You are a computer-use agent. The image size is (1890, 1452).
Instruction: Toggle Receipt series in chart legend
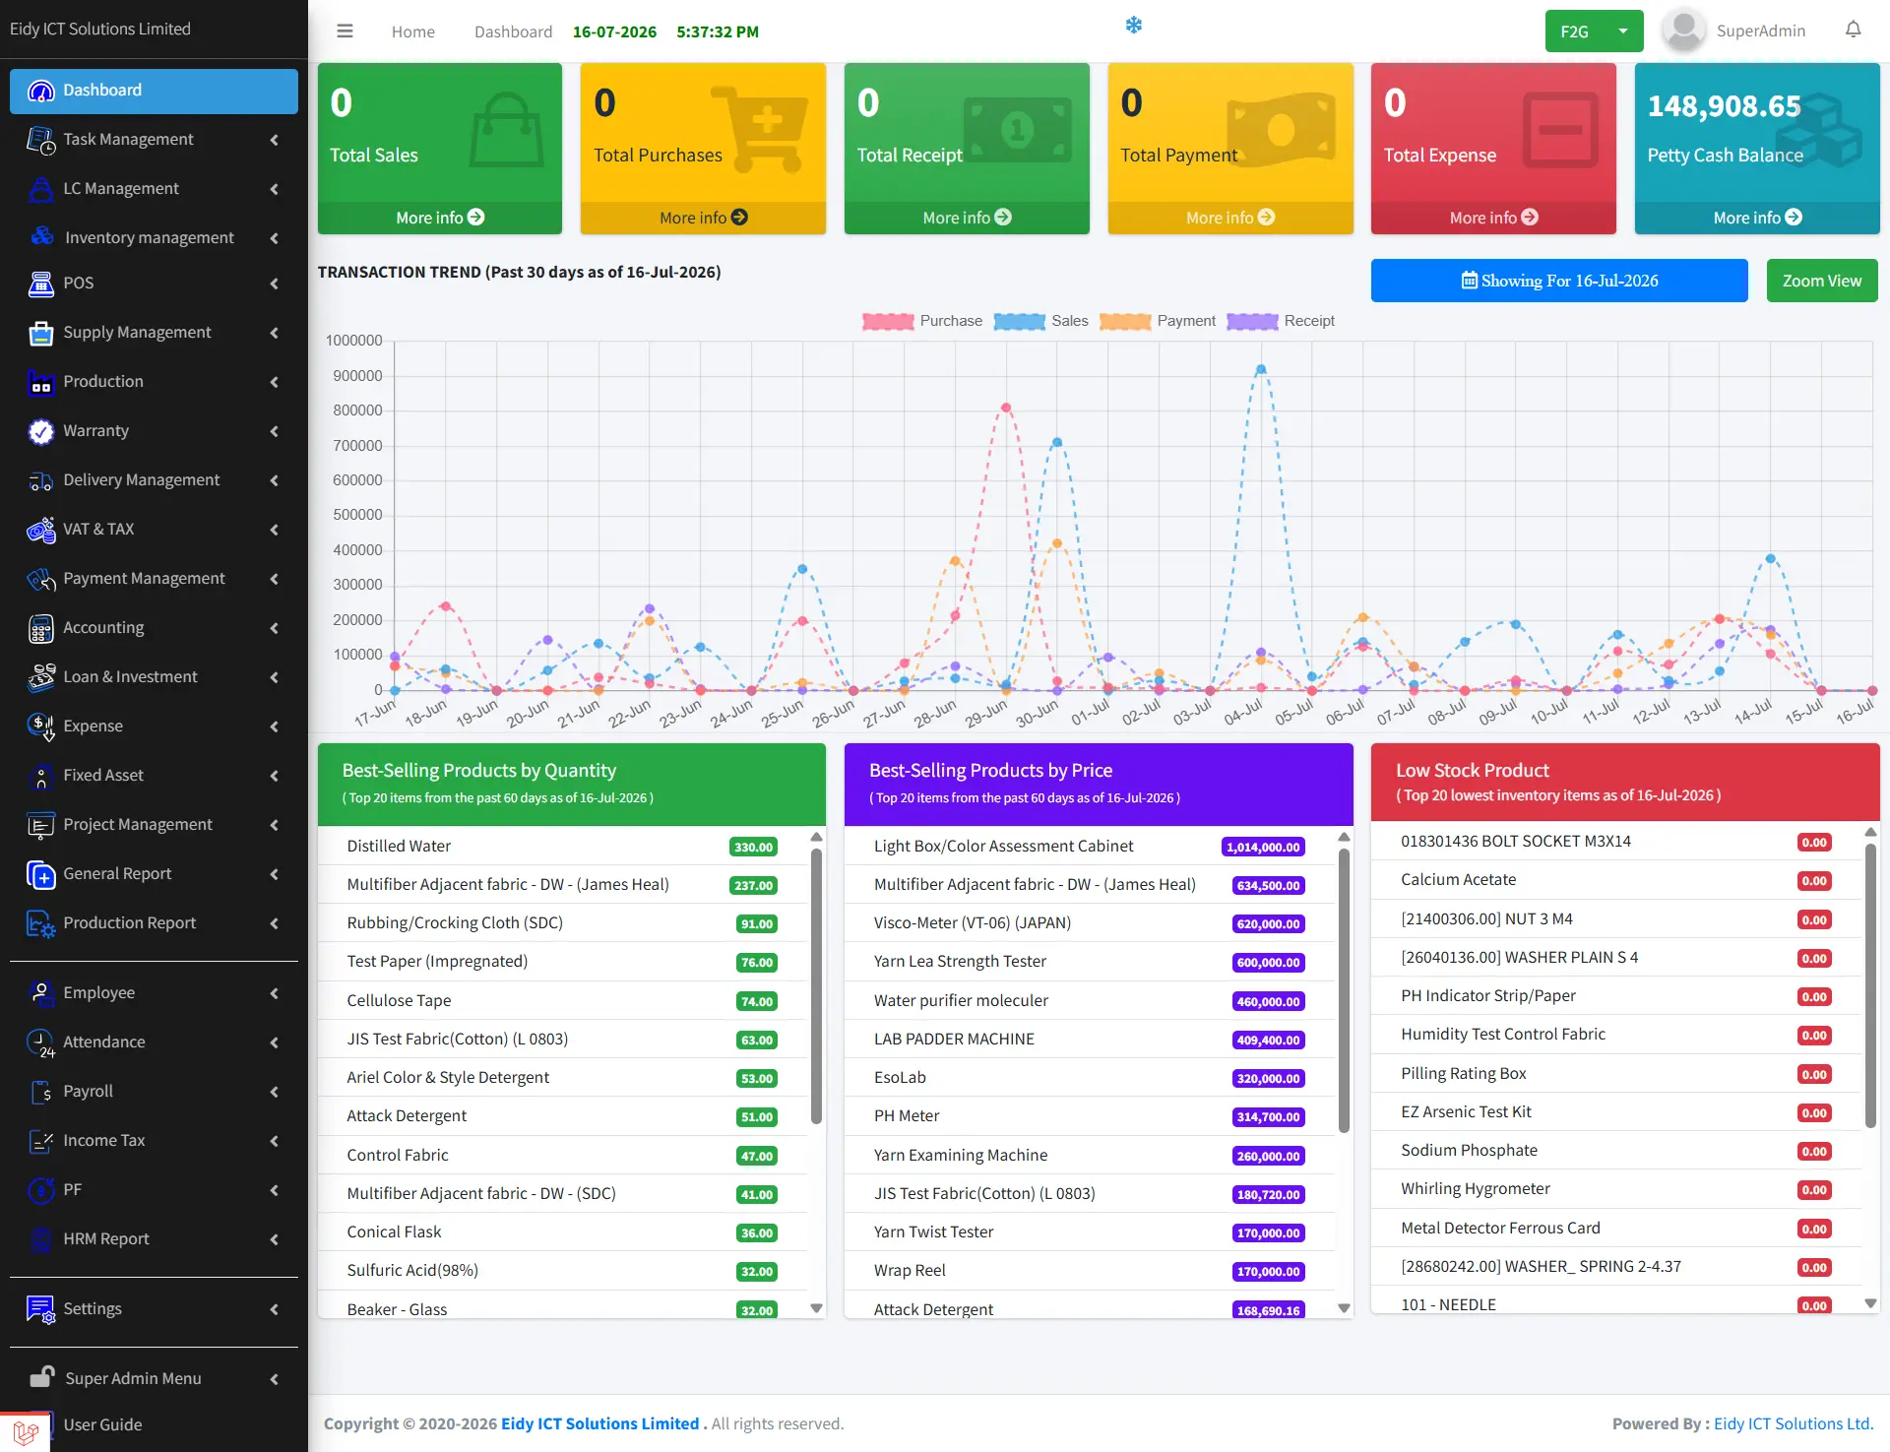1281,321
